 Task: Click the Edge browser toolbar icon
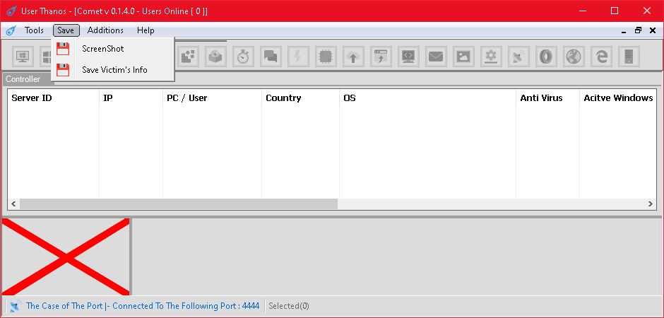[601, 57]
